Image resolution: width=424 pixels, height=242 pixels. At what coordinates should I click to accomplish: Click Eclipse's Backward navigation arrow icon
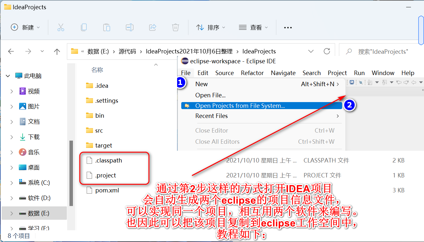[414, 82]
